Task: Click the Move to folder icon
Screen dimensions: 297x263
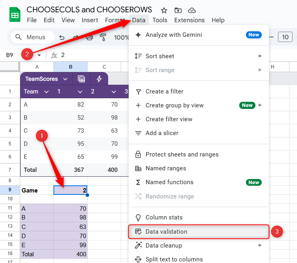Action: tap(178, 10)
